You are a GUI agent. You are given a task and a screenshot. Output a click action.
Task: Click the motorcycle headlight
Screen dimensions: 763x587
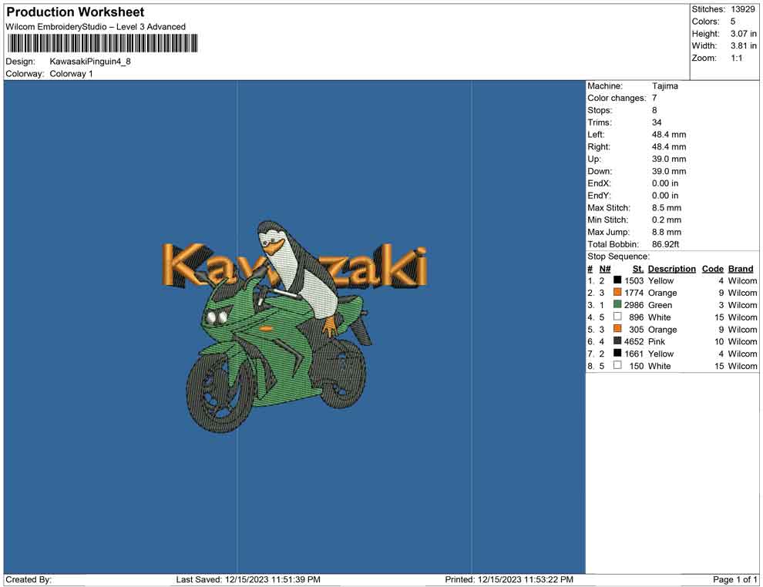tap(218, 316)
